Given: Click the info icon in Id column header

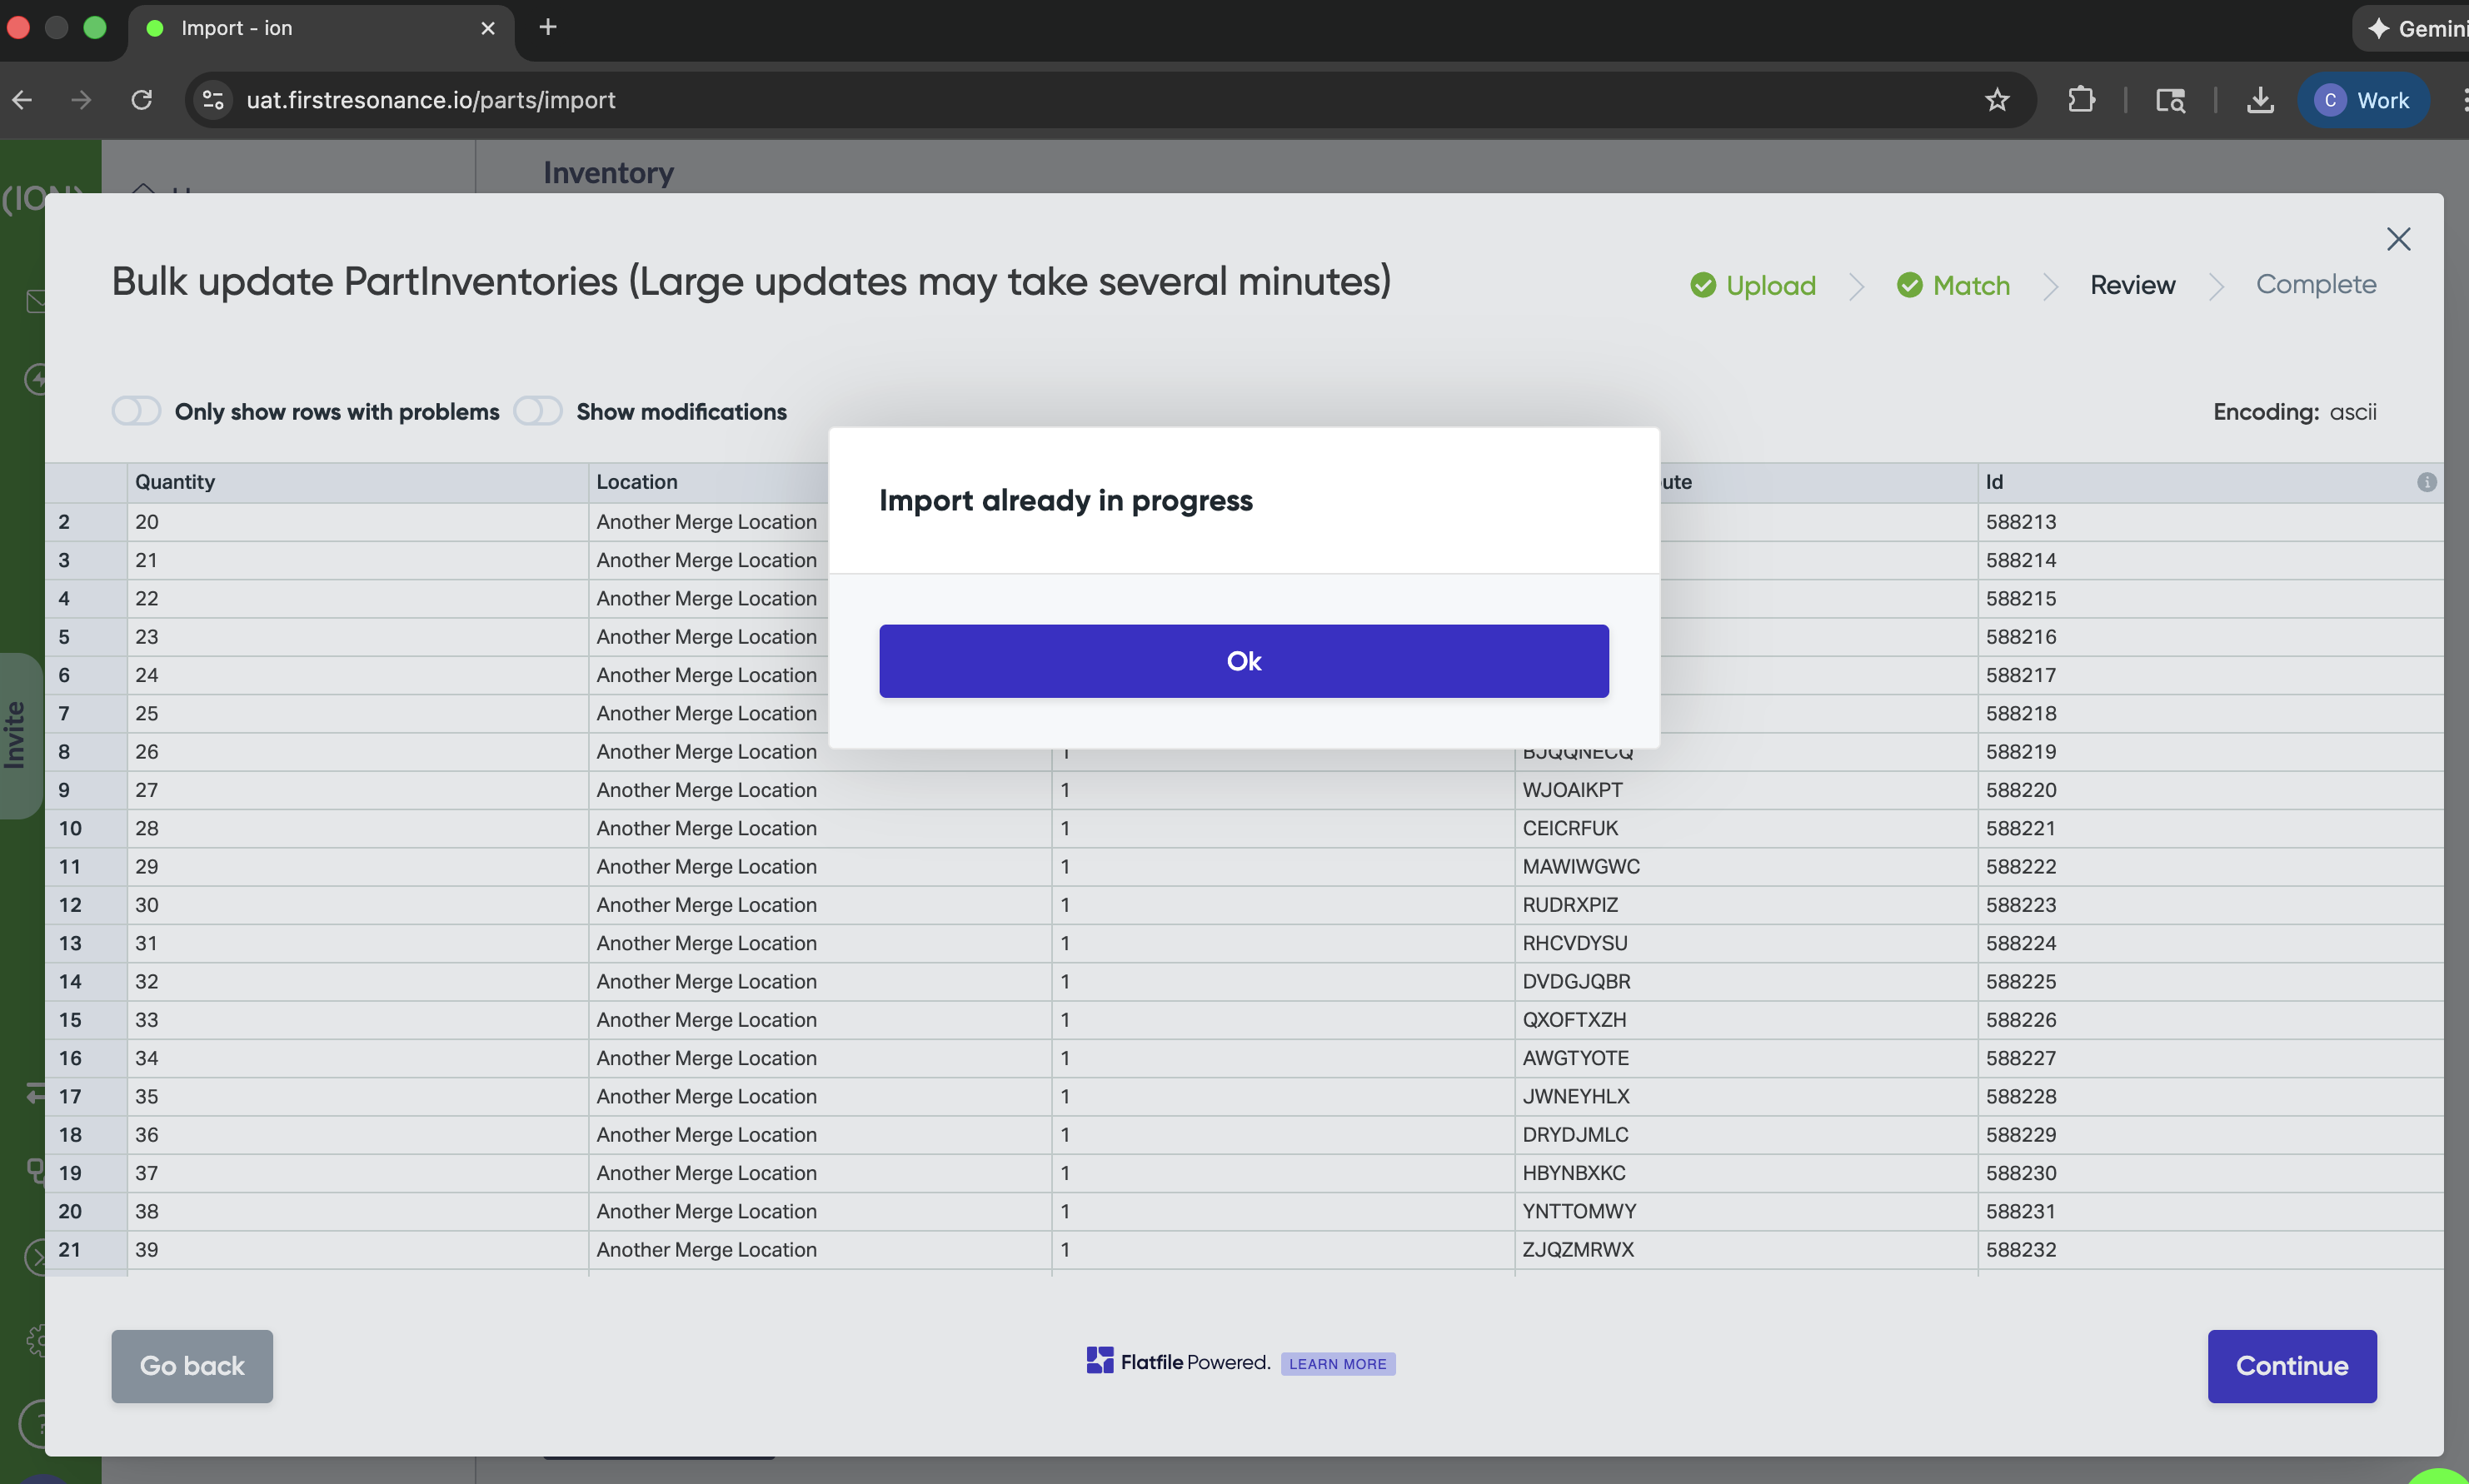Looking at the screenshot, I should [x=2426, y=482].
